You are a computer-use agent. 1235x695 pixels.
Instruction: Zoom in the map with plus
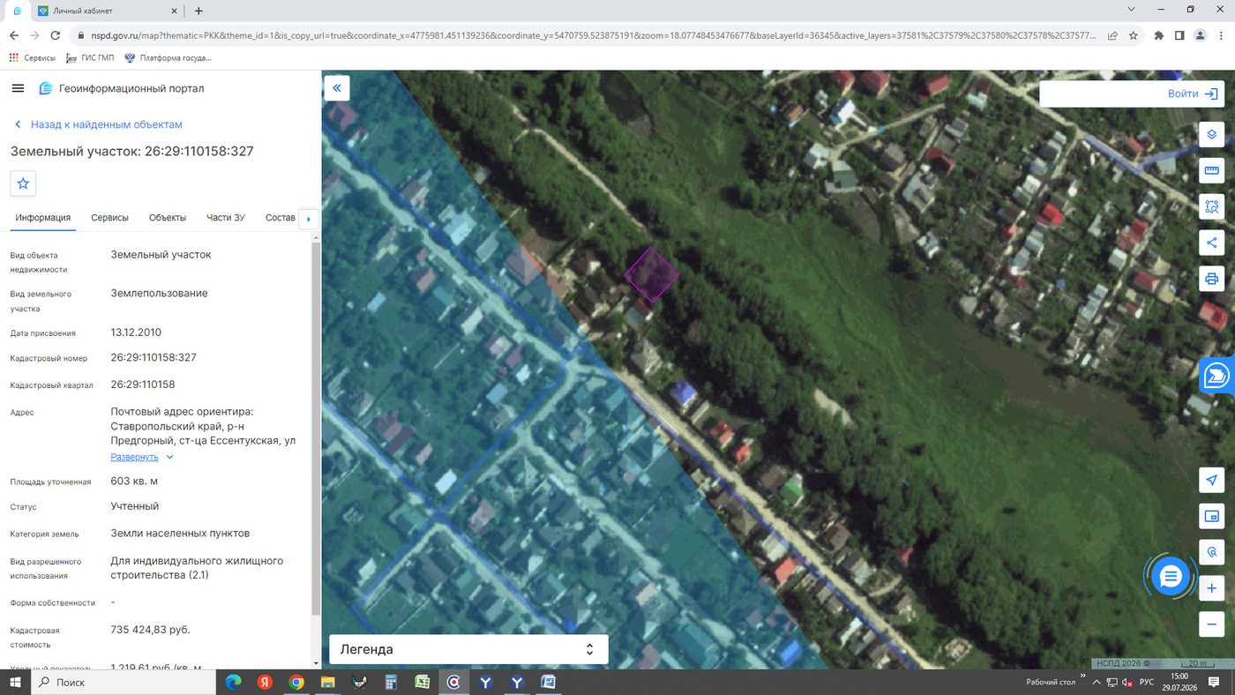coord(1211,588)
